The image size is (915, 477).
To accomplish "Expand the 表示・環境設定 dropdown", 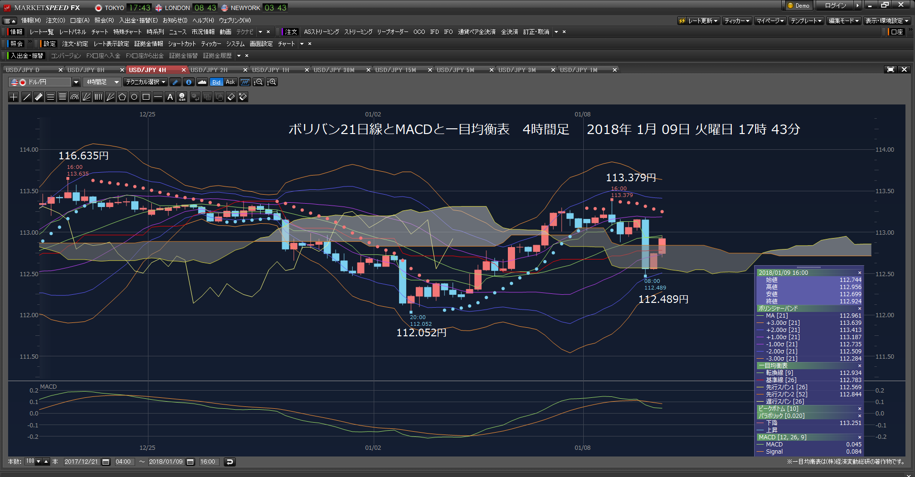I will click(887, 21).
